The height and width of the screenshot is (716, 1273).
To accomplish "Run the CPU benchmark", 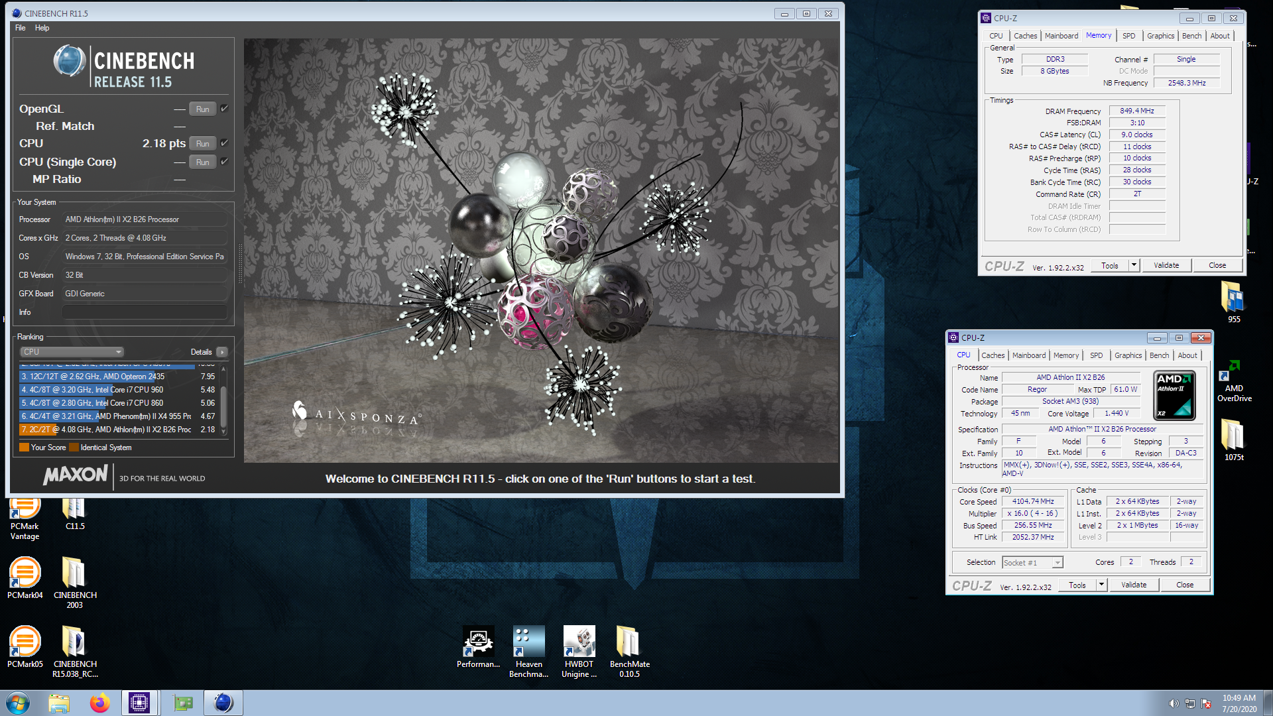I will click(x=202, y=144).
